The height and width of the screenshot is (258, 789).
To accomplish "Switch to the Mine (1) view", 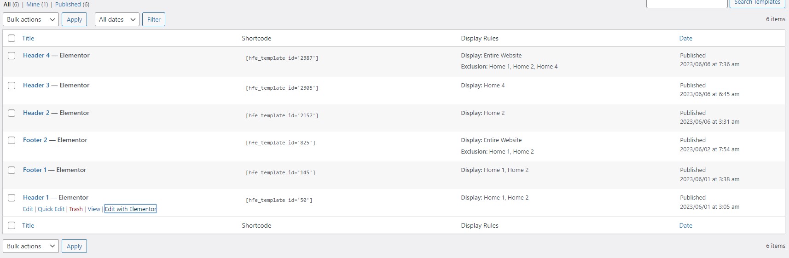I will (x=37, y=4).
